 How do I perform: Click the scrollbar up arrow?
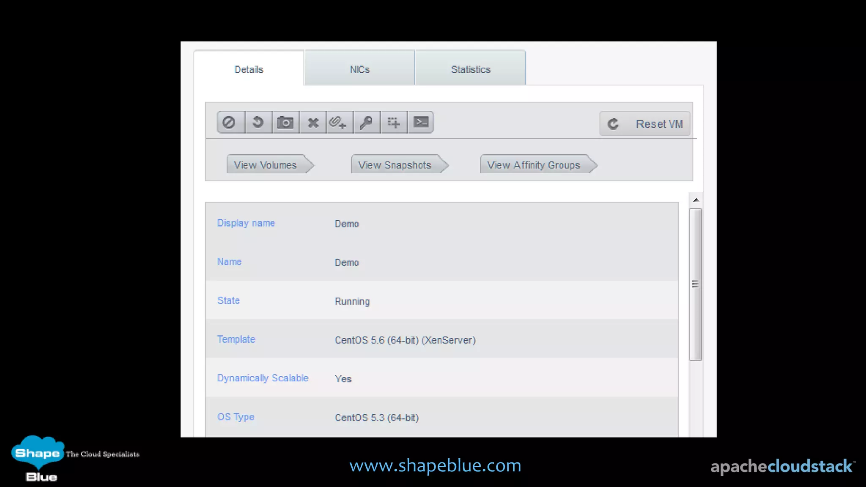tap(696, 200)
